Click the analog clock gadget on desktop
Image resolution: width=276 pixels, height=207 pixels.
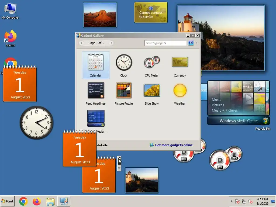36,123
